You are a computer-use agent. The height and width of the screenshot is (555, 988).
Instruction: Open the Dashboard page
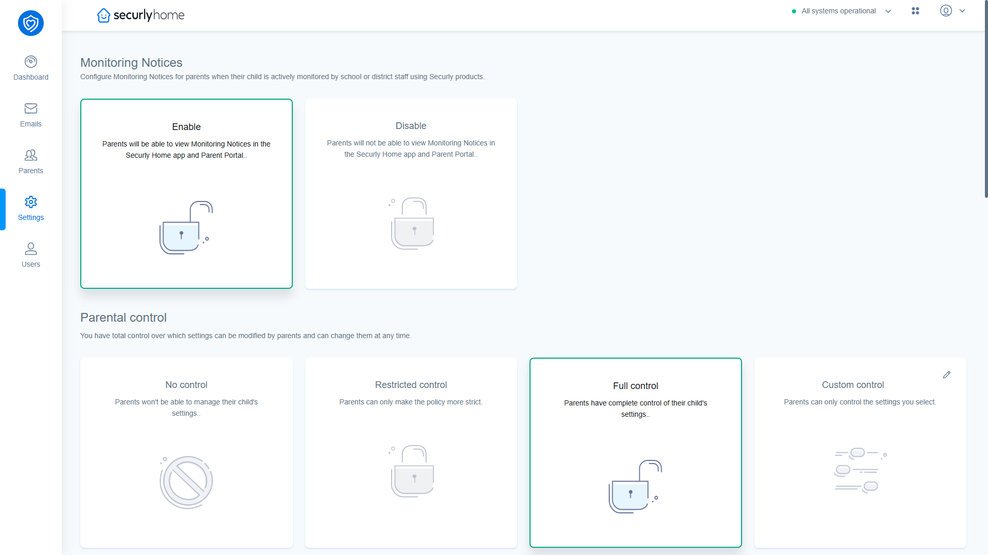[31, 68]
